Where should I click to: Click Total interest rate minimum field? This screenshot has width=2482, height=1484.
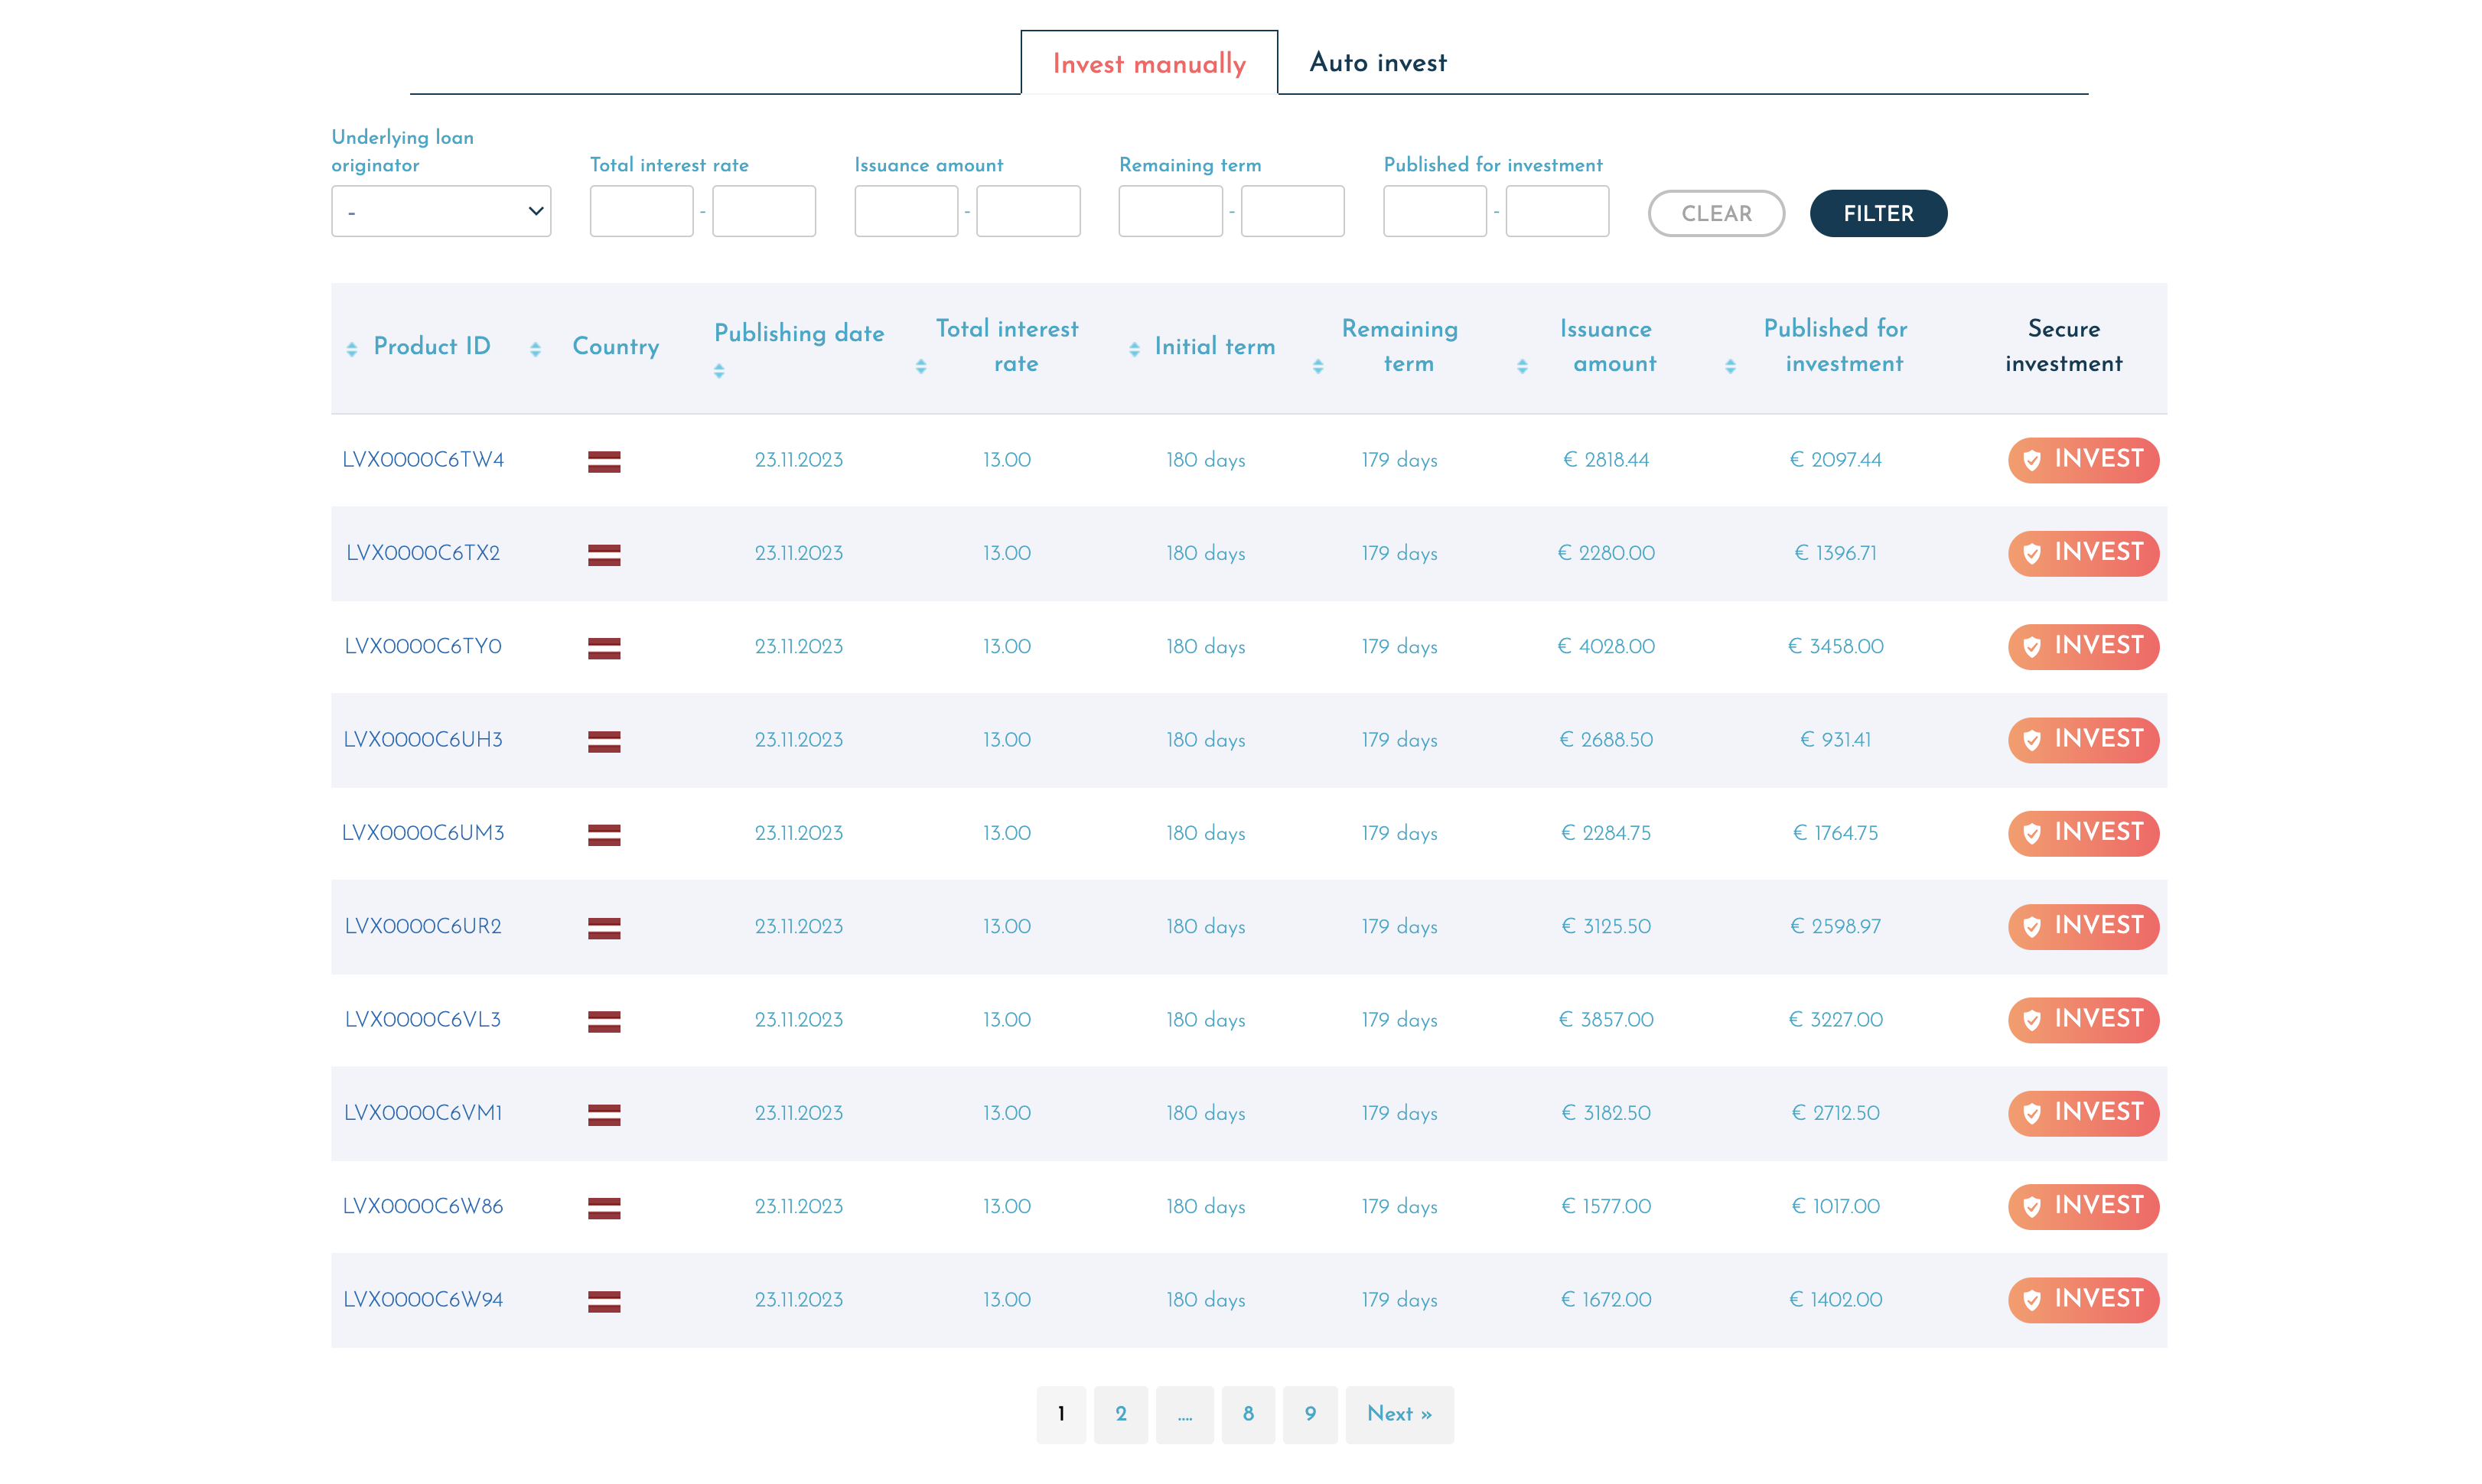tap(641, 211)
